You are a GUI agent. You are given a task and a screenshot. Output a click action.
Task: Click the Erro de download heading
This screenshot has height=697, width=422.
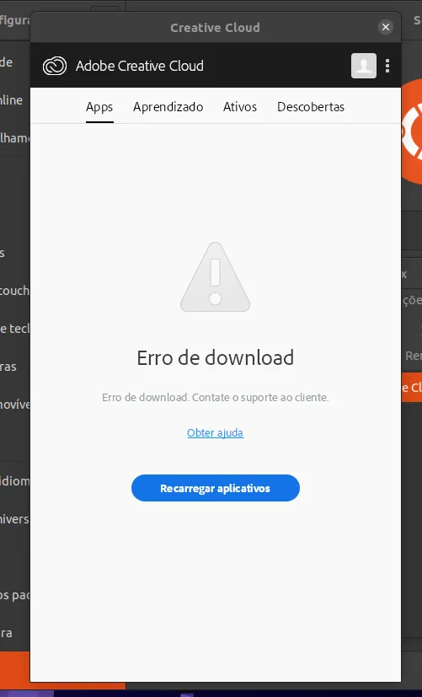click(x=216, y=358)
